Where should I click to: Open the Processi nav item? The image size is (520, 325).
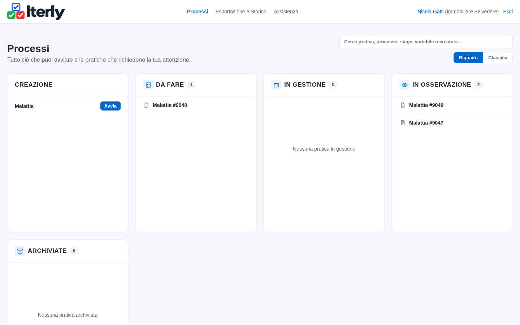(198, 12)
